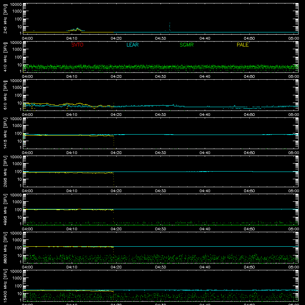This screenshot has height=305, width=305.
Task: Select the red SVTO station label
Action: pos(77,45)
